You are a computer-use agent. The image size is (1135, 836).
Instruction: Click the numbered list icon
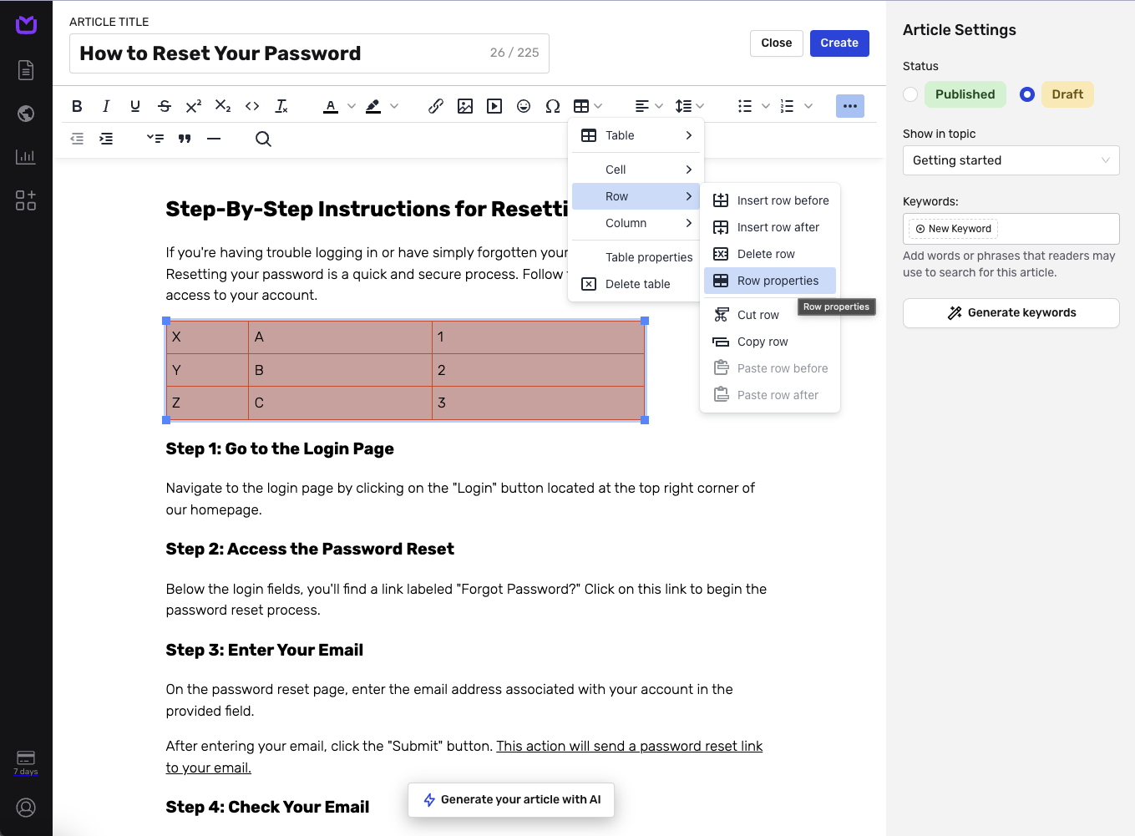coord(787,106)
